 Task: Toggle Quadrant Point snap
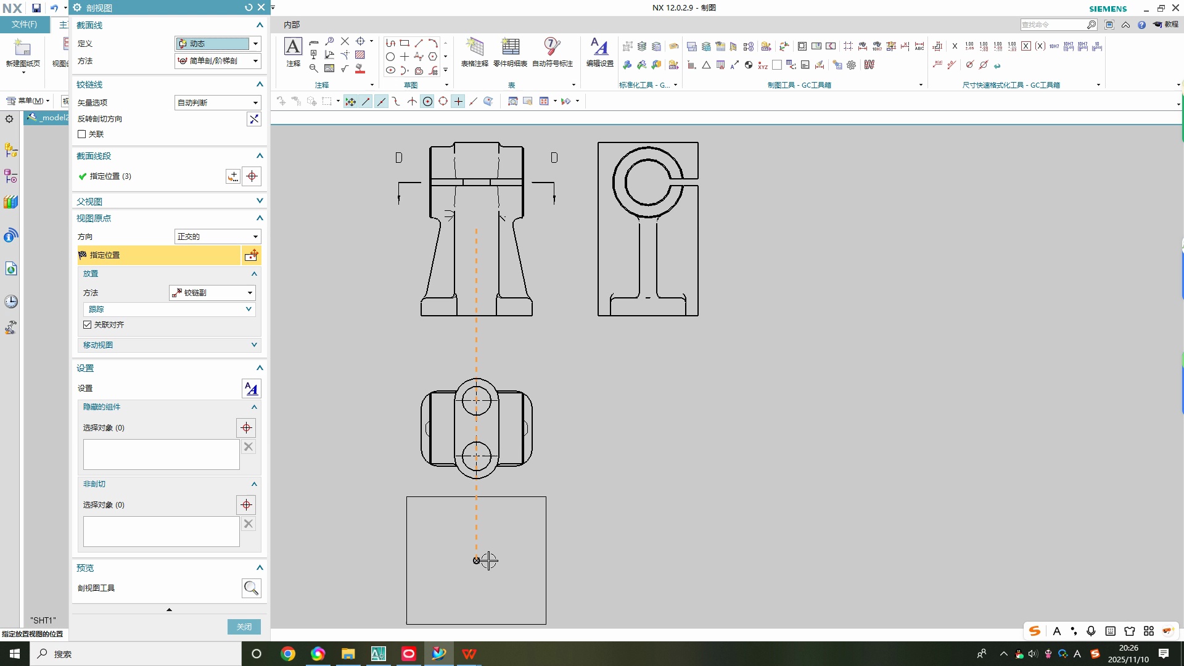pos(443,102)
